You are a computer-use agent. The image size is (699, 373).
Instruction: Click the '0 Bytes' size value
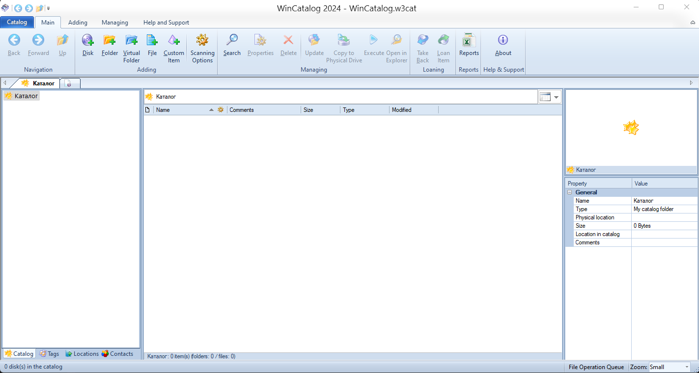point(665,226)
